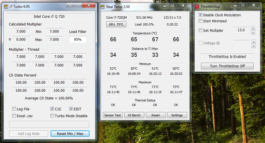Click the GPU 75°C button in Real Temp
Screen dimensions: 265x143
click(116, 24)
